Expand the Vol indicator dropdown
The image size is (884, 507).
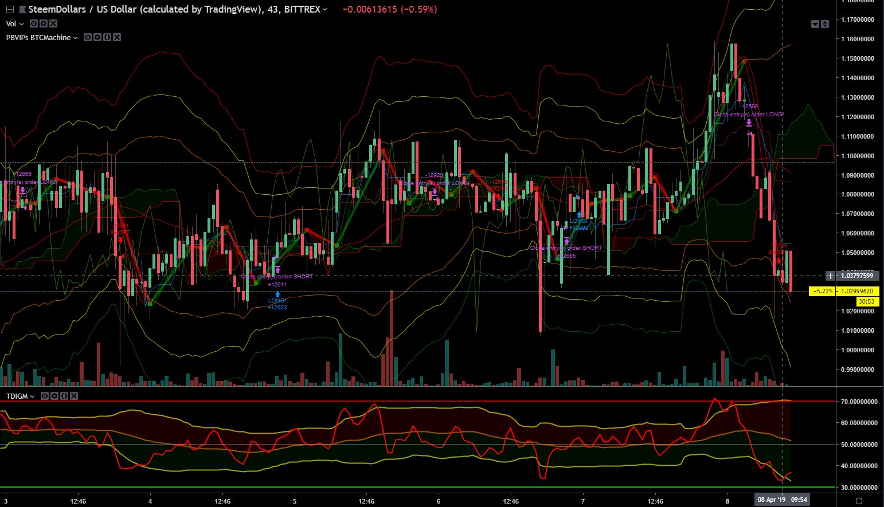pos(22,24)
